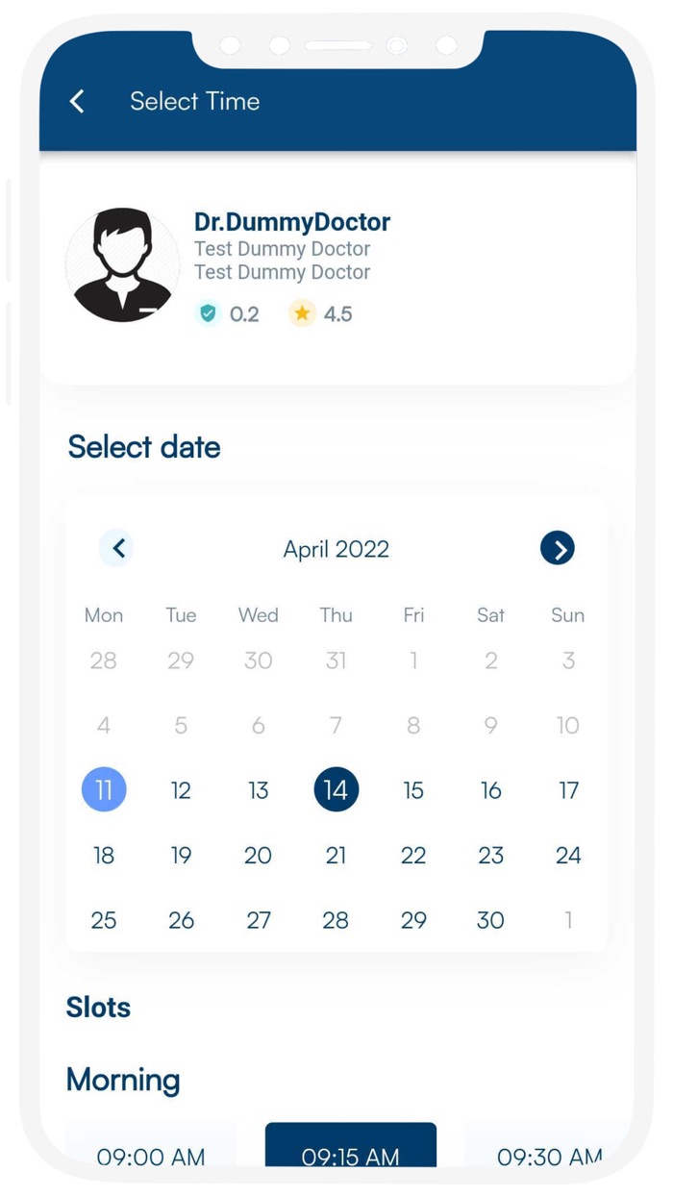Viewport: 673px width, 1196px height.
Task: Click the Slots heading
Action: click(x=98, y=1007)
